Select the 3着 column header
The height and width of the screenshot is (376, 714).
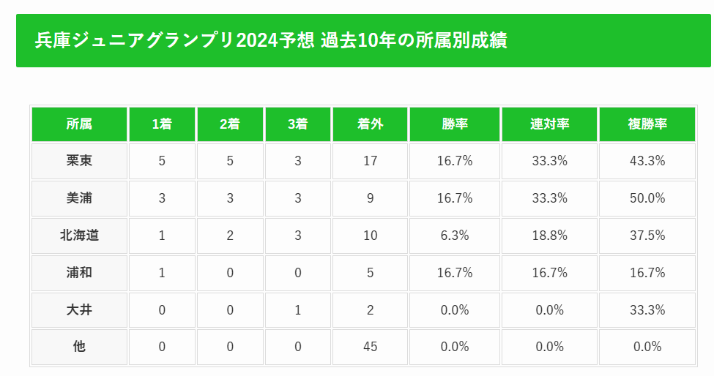298,124
